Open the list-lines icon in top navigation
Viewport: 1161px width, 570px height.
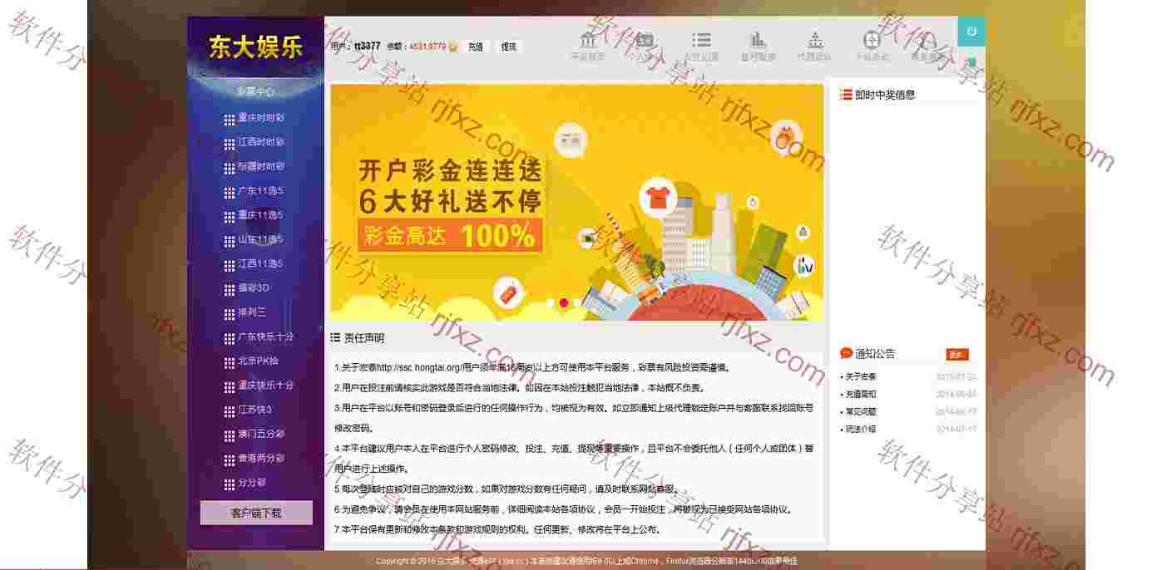(x=702, y=40)
